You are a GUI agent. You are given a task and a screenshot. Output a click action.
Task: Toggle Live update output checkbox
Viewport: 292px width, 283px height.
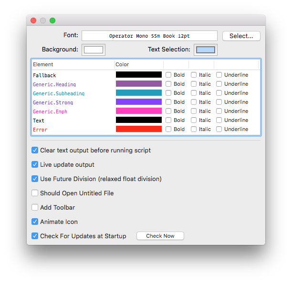pyautogui.click(x=35, y=164)
